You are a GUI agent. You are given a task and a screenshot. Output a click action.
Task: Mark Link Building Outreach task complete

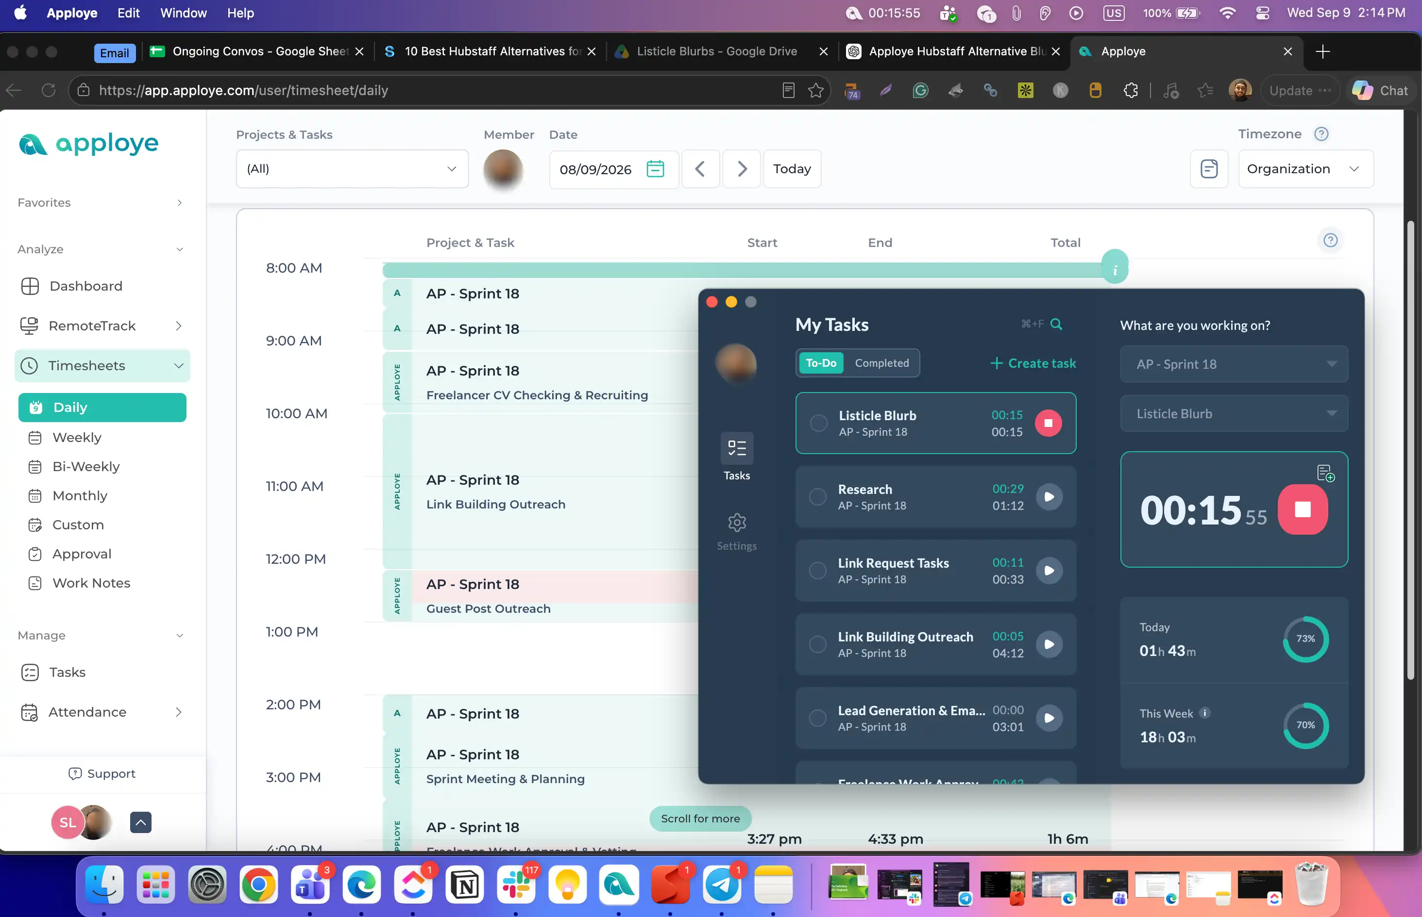(x=818, y=645)
